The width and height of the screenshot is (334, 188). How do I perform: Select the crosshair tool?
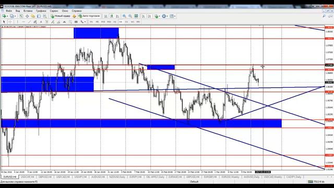pos(10,22)
